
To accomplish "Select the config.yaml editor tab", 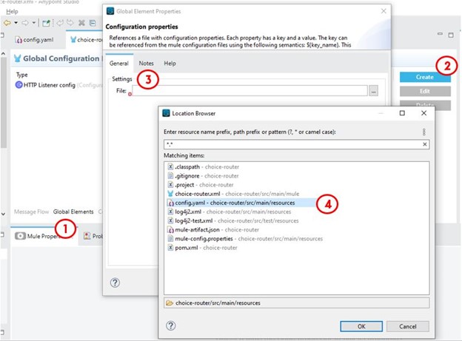I will [36, 41].
